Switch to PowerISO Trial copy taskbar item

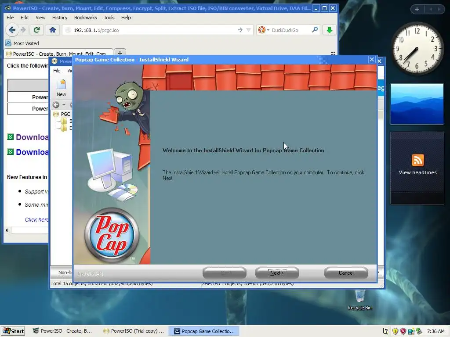pyautogui.click(x=134, y=331)
